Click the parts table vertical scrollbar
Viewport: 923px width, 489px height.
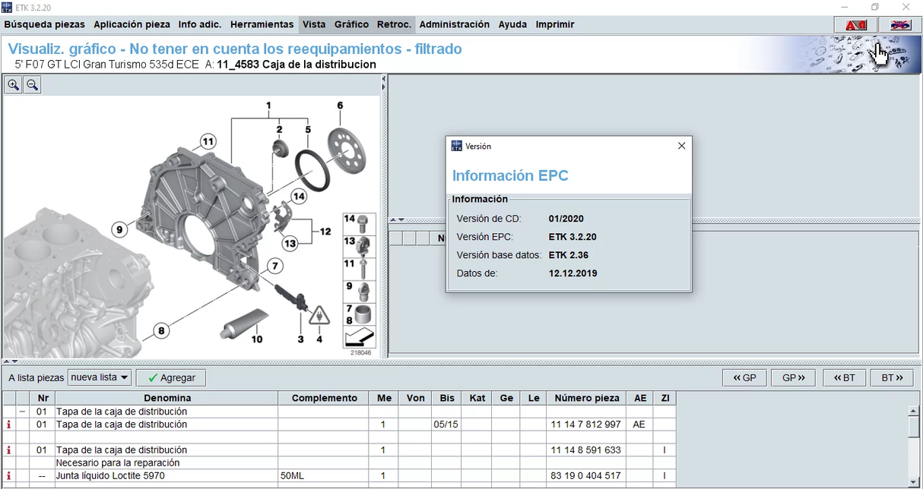coord(915,448)
